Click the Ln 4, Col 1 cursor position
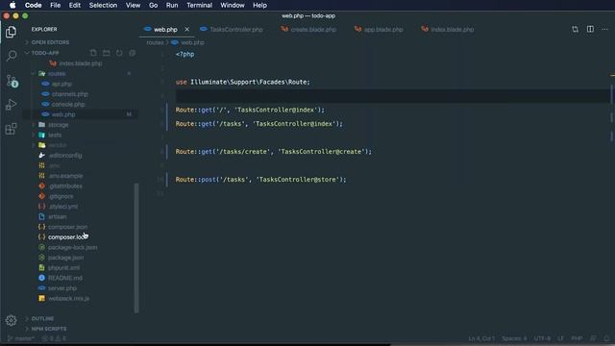Image resolution: width=615 pixels, height=346 pixels. [x=481, y=338]
